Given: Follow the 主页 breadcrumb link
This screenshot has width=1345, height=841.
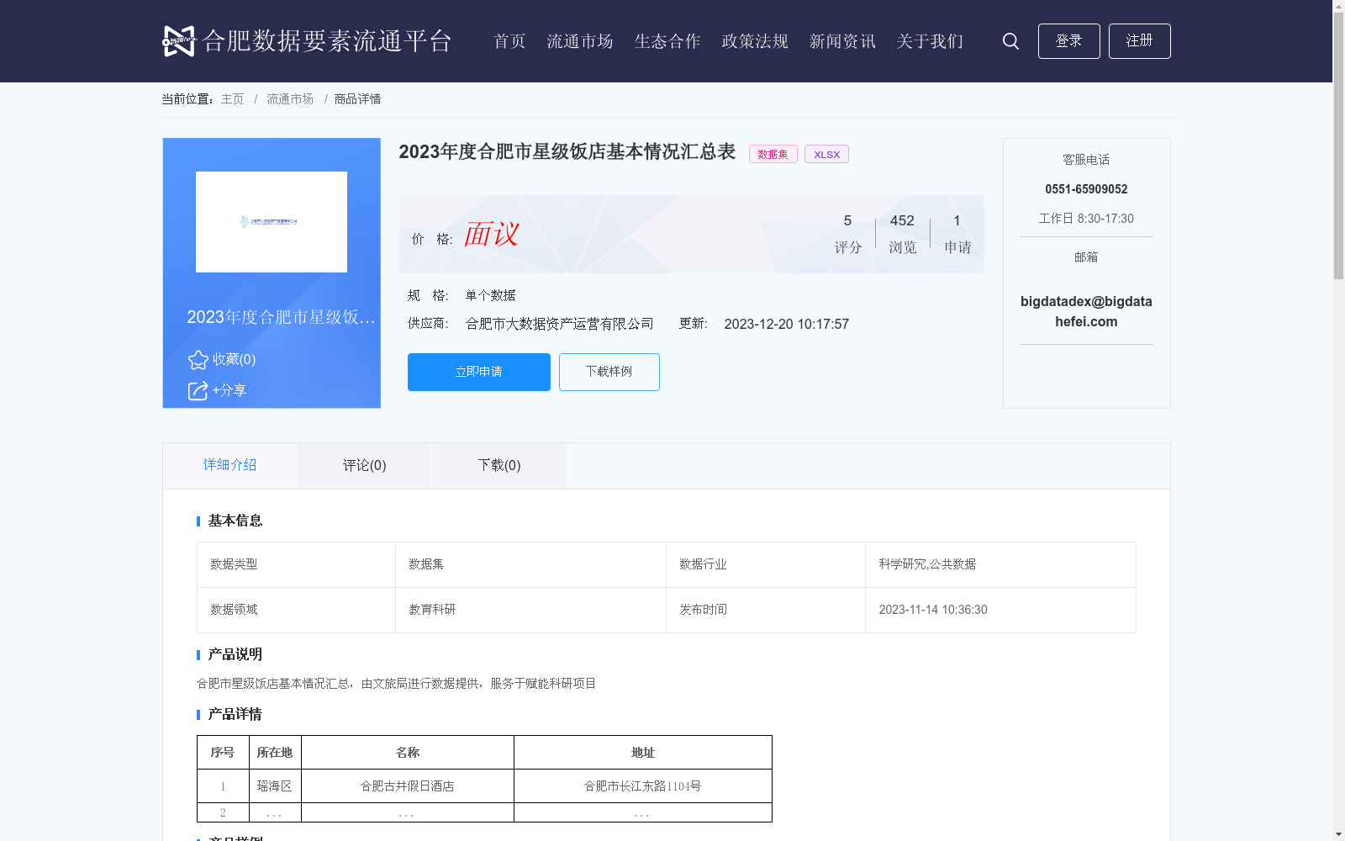Looking at the screenshot, I should point(232,99).
